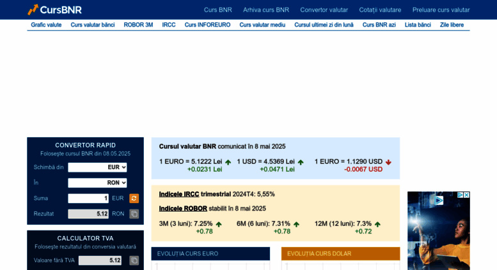Click the text '1 EURO = 5.1222 Lei'
497x270 pixels.
pyautogui.click(x=191, y=161)
